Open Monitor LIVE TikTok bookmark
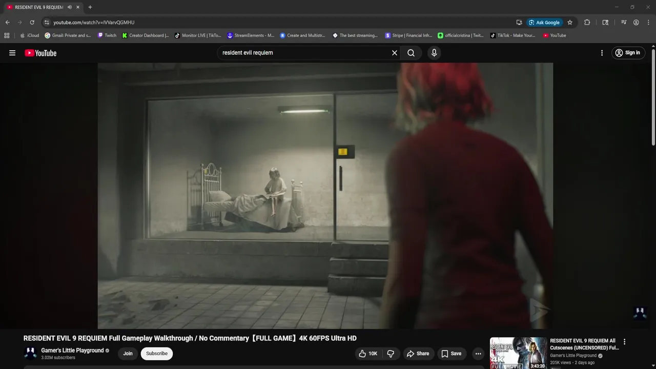Image resolution: width=656 pixels, height=369 pixels. (198, 35)
